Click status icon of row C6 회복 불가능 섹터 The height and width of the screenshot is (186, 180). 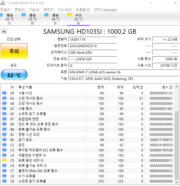coord(4,166)
